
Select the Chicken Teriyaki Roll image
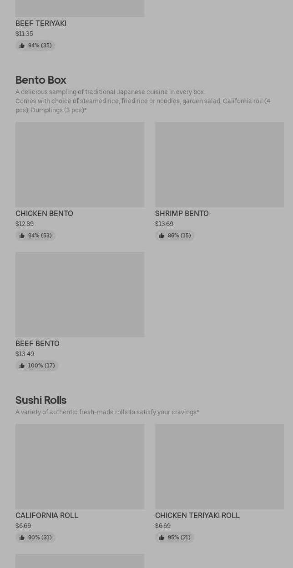click(x=219, y=466)
